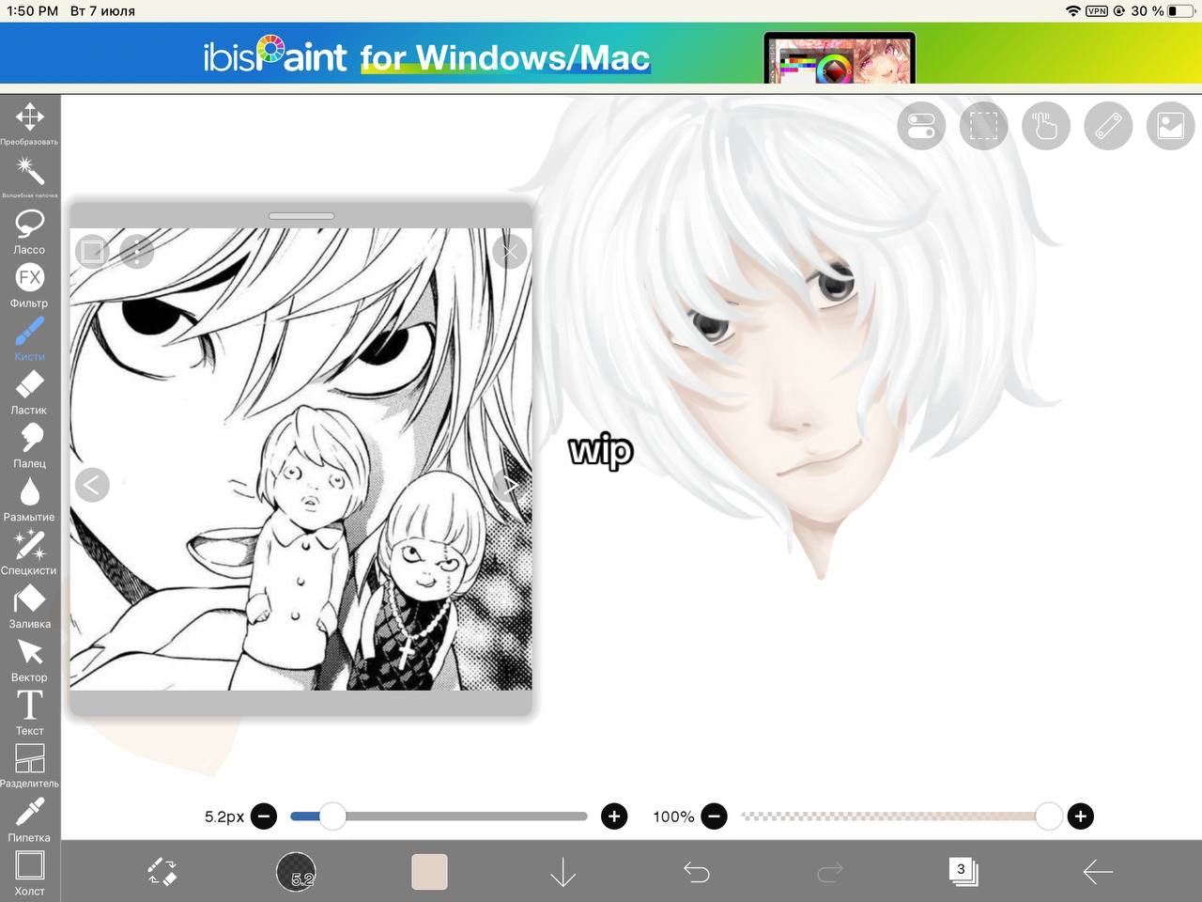Select the Bucket fill tool (Заливка)

coord(29,606)
